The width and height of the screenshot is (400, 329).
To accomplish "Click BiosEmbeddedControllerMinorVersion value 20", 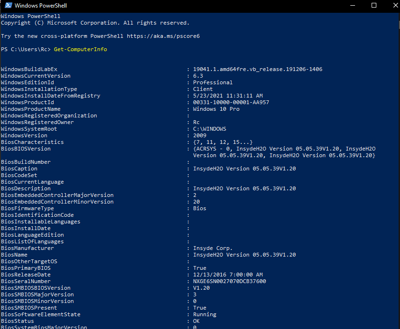I will click(196, 202).
